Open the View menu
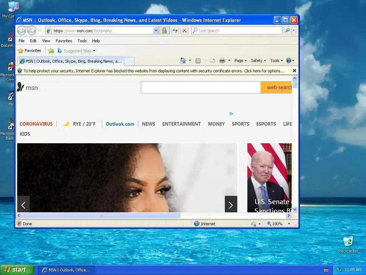This screenshot has width=366, height=275. [46, 41]
